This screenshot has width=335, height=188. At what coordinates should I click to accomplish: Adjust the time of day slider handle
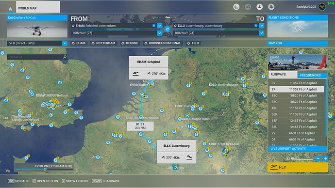coord(45,169)
